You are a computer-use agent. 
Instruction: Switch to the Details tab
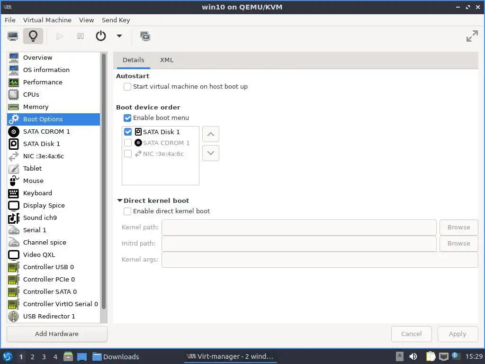tap(133, 60)
